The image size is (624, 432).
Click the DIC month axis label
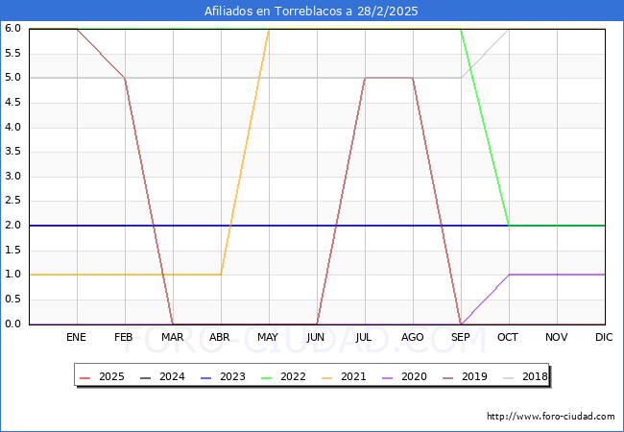click(604, 337)
